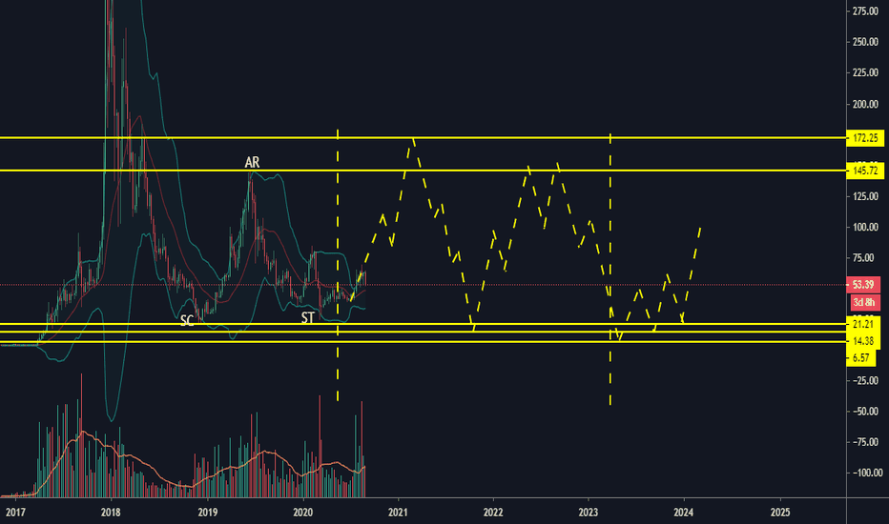Click the 2022 label on time axis

point(493,513)
